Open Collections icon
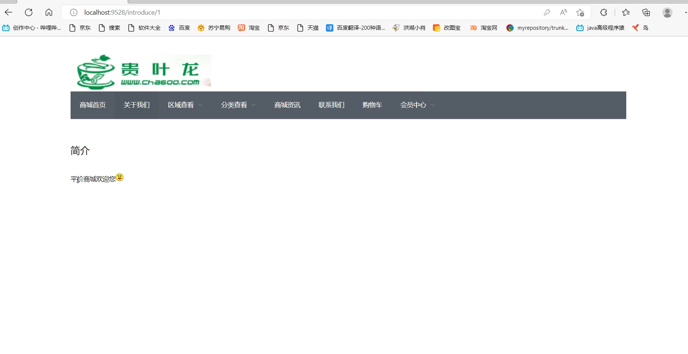Screen dimensions: 688x354 click(646, 12)
